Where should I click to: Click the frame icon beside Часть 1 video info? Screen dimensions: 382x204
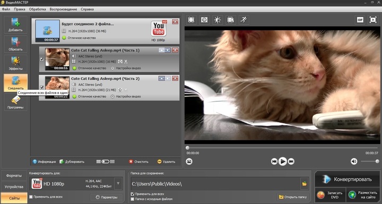coord(120,62)
